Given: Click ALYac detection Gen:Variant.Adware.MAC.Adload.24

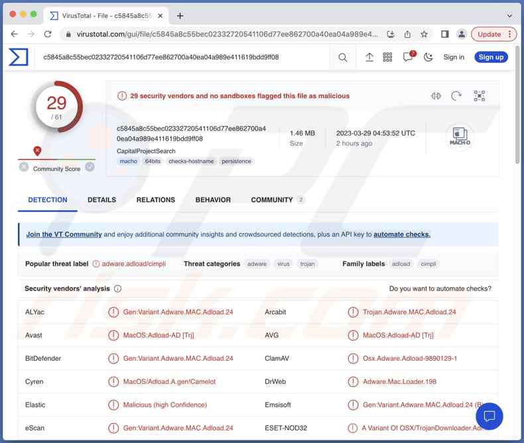Looking at the screenshot, I should 178,312.
